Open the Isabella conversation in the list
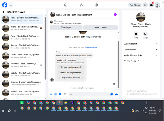 click(x=22, y=74)
